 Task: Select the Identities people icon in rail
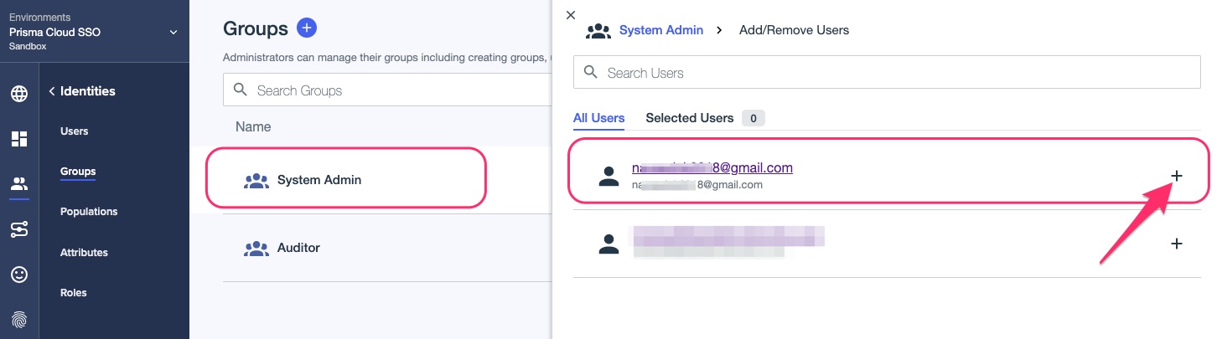[18, 184]
